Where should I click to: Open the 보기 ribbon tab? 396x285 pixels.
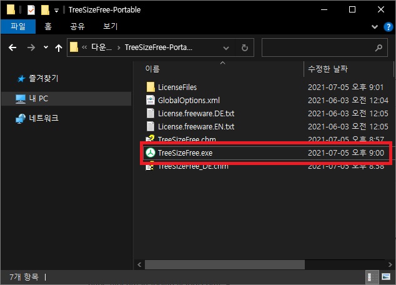(x=111, y=26)
